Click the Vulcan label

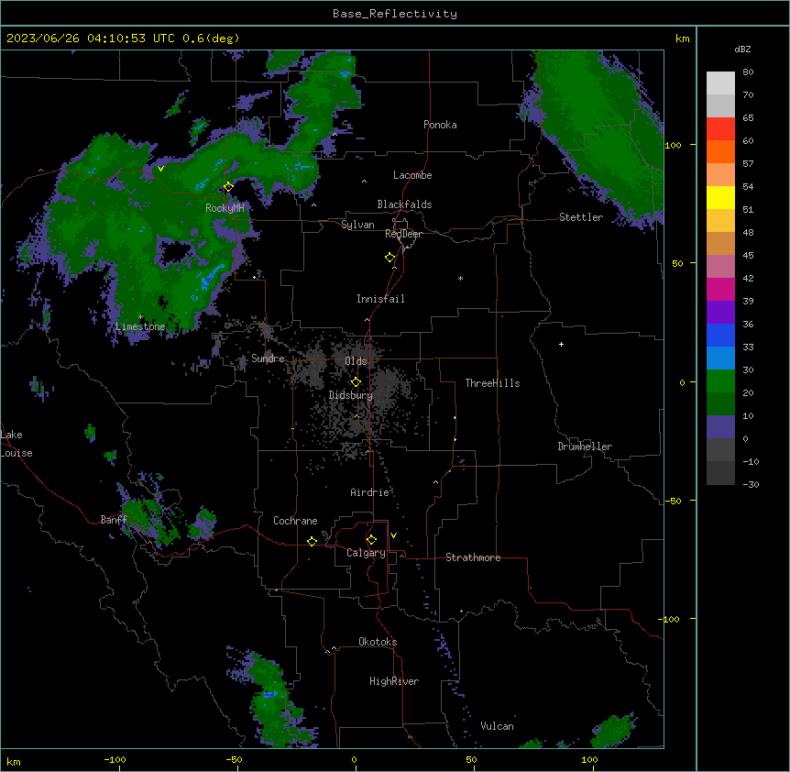point(498,726)
